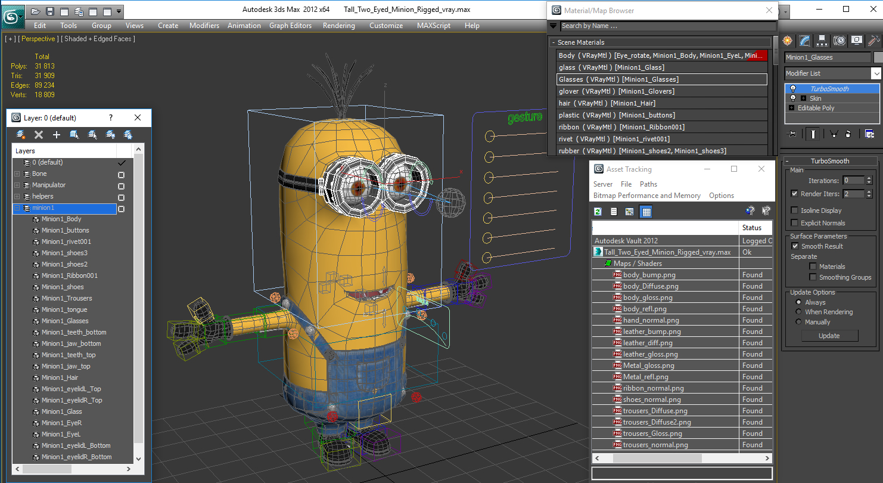Screen dimensions: 883x483
Task: Click Configure Modifier Sets icon
Action: [869, 134]
